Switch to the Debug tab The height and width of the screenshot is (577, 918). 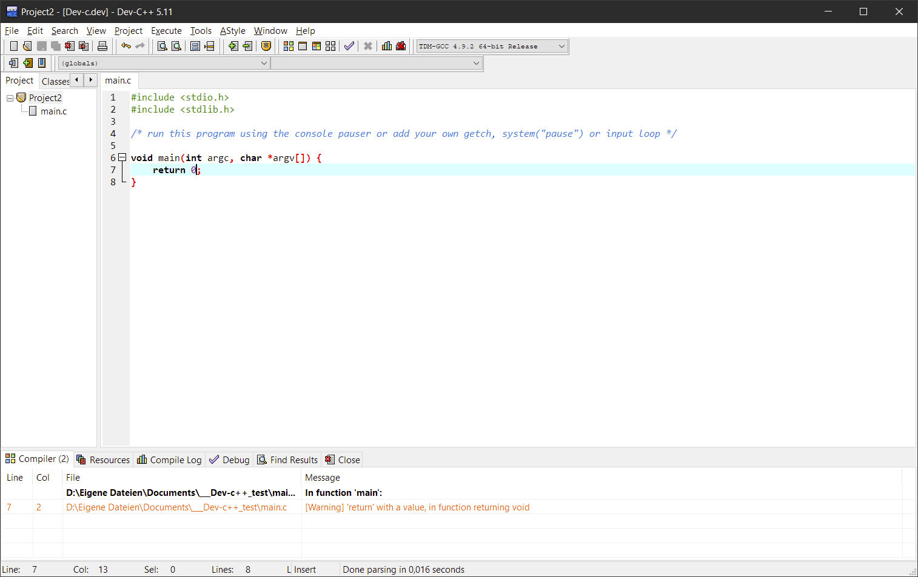click(229, 460)
